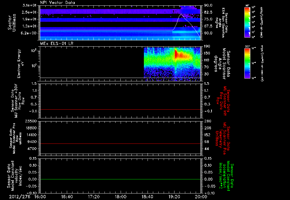
Task: Click the '4700' scanner position tick value
Action: click(x=32, y=149)
